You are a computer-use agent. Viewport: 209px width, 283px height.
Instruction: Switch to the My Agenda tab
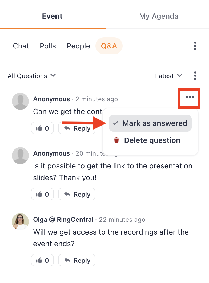tap(159, 16)
